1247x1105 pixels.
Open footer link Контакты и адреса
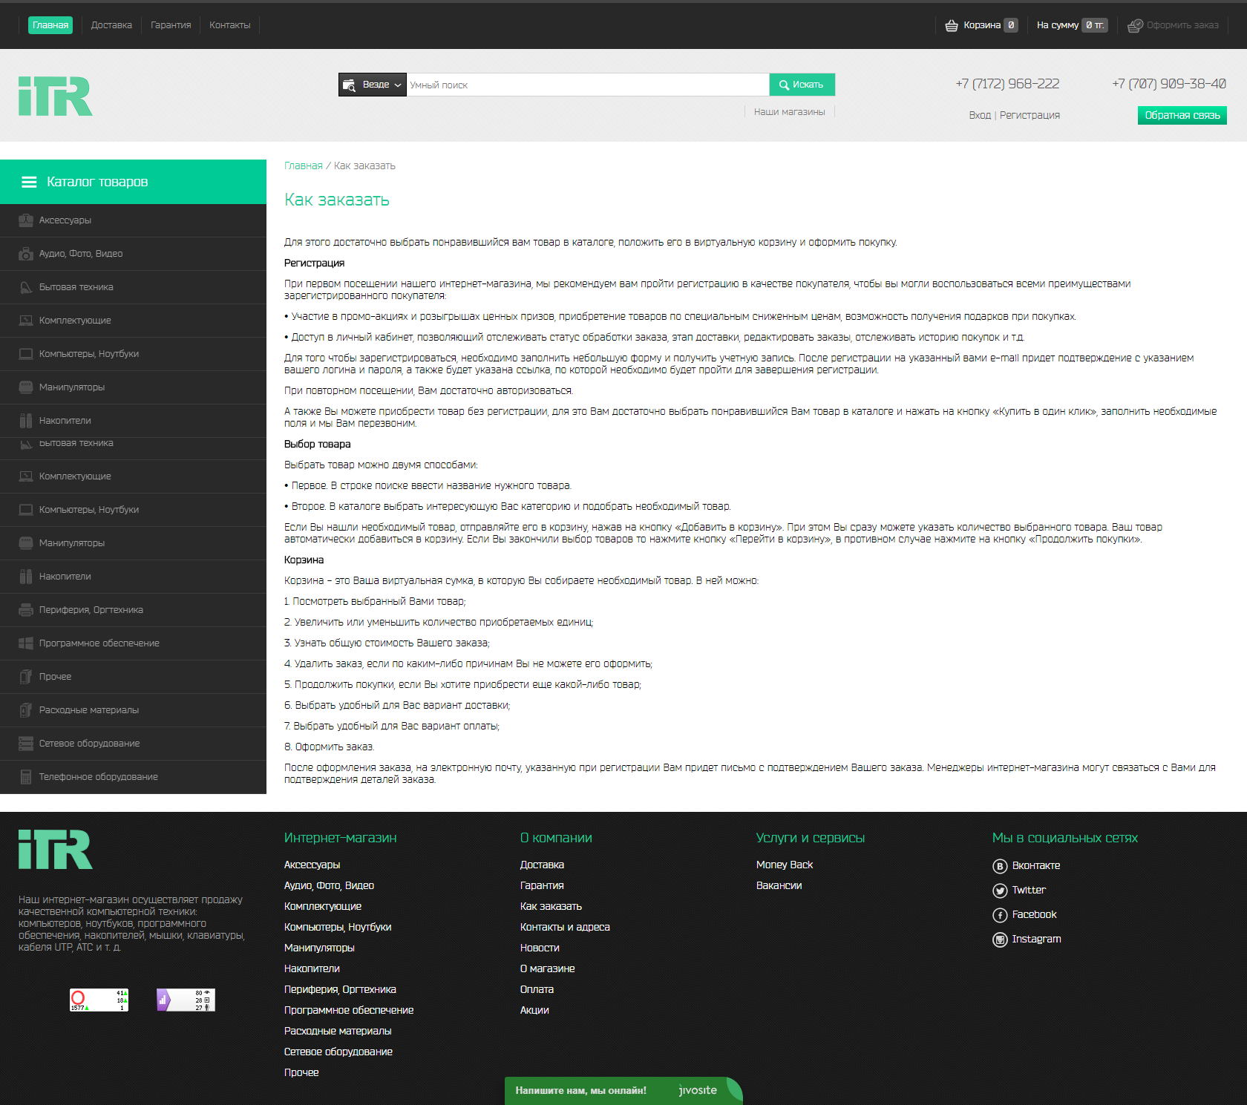(565, 927)
